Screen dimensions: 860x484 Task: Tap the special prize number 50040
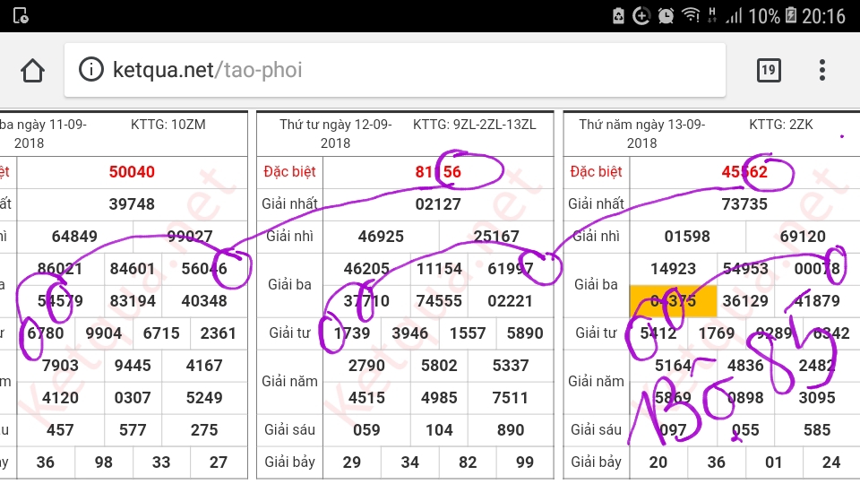coord(132,172)
